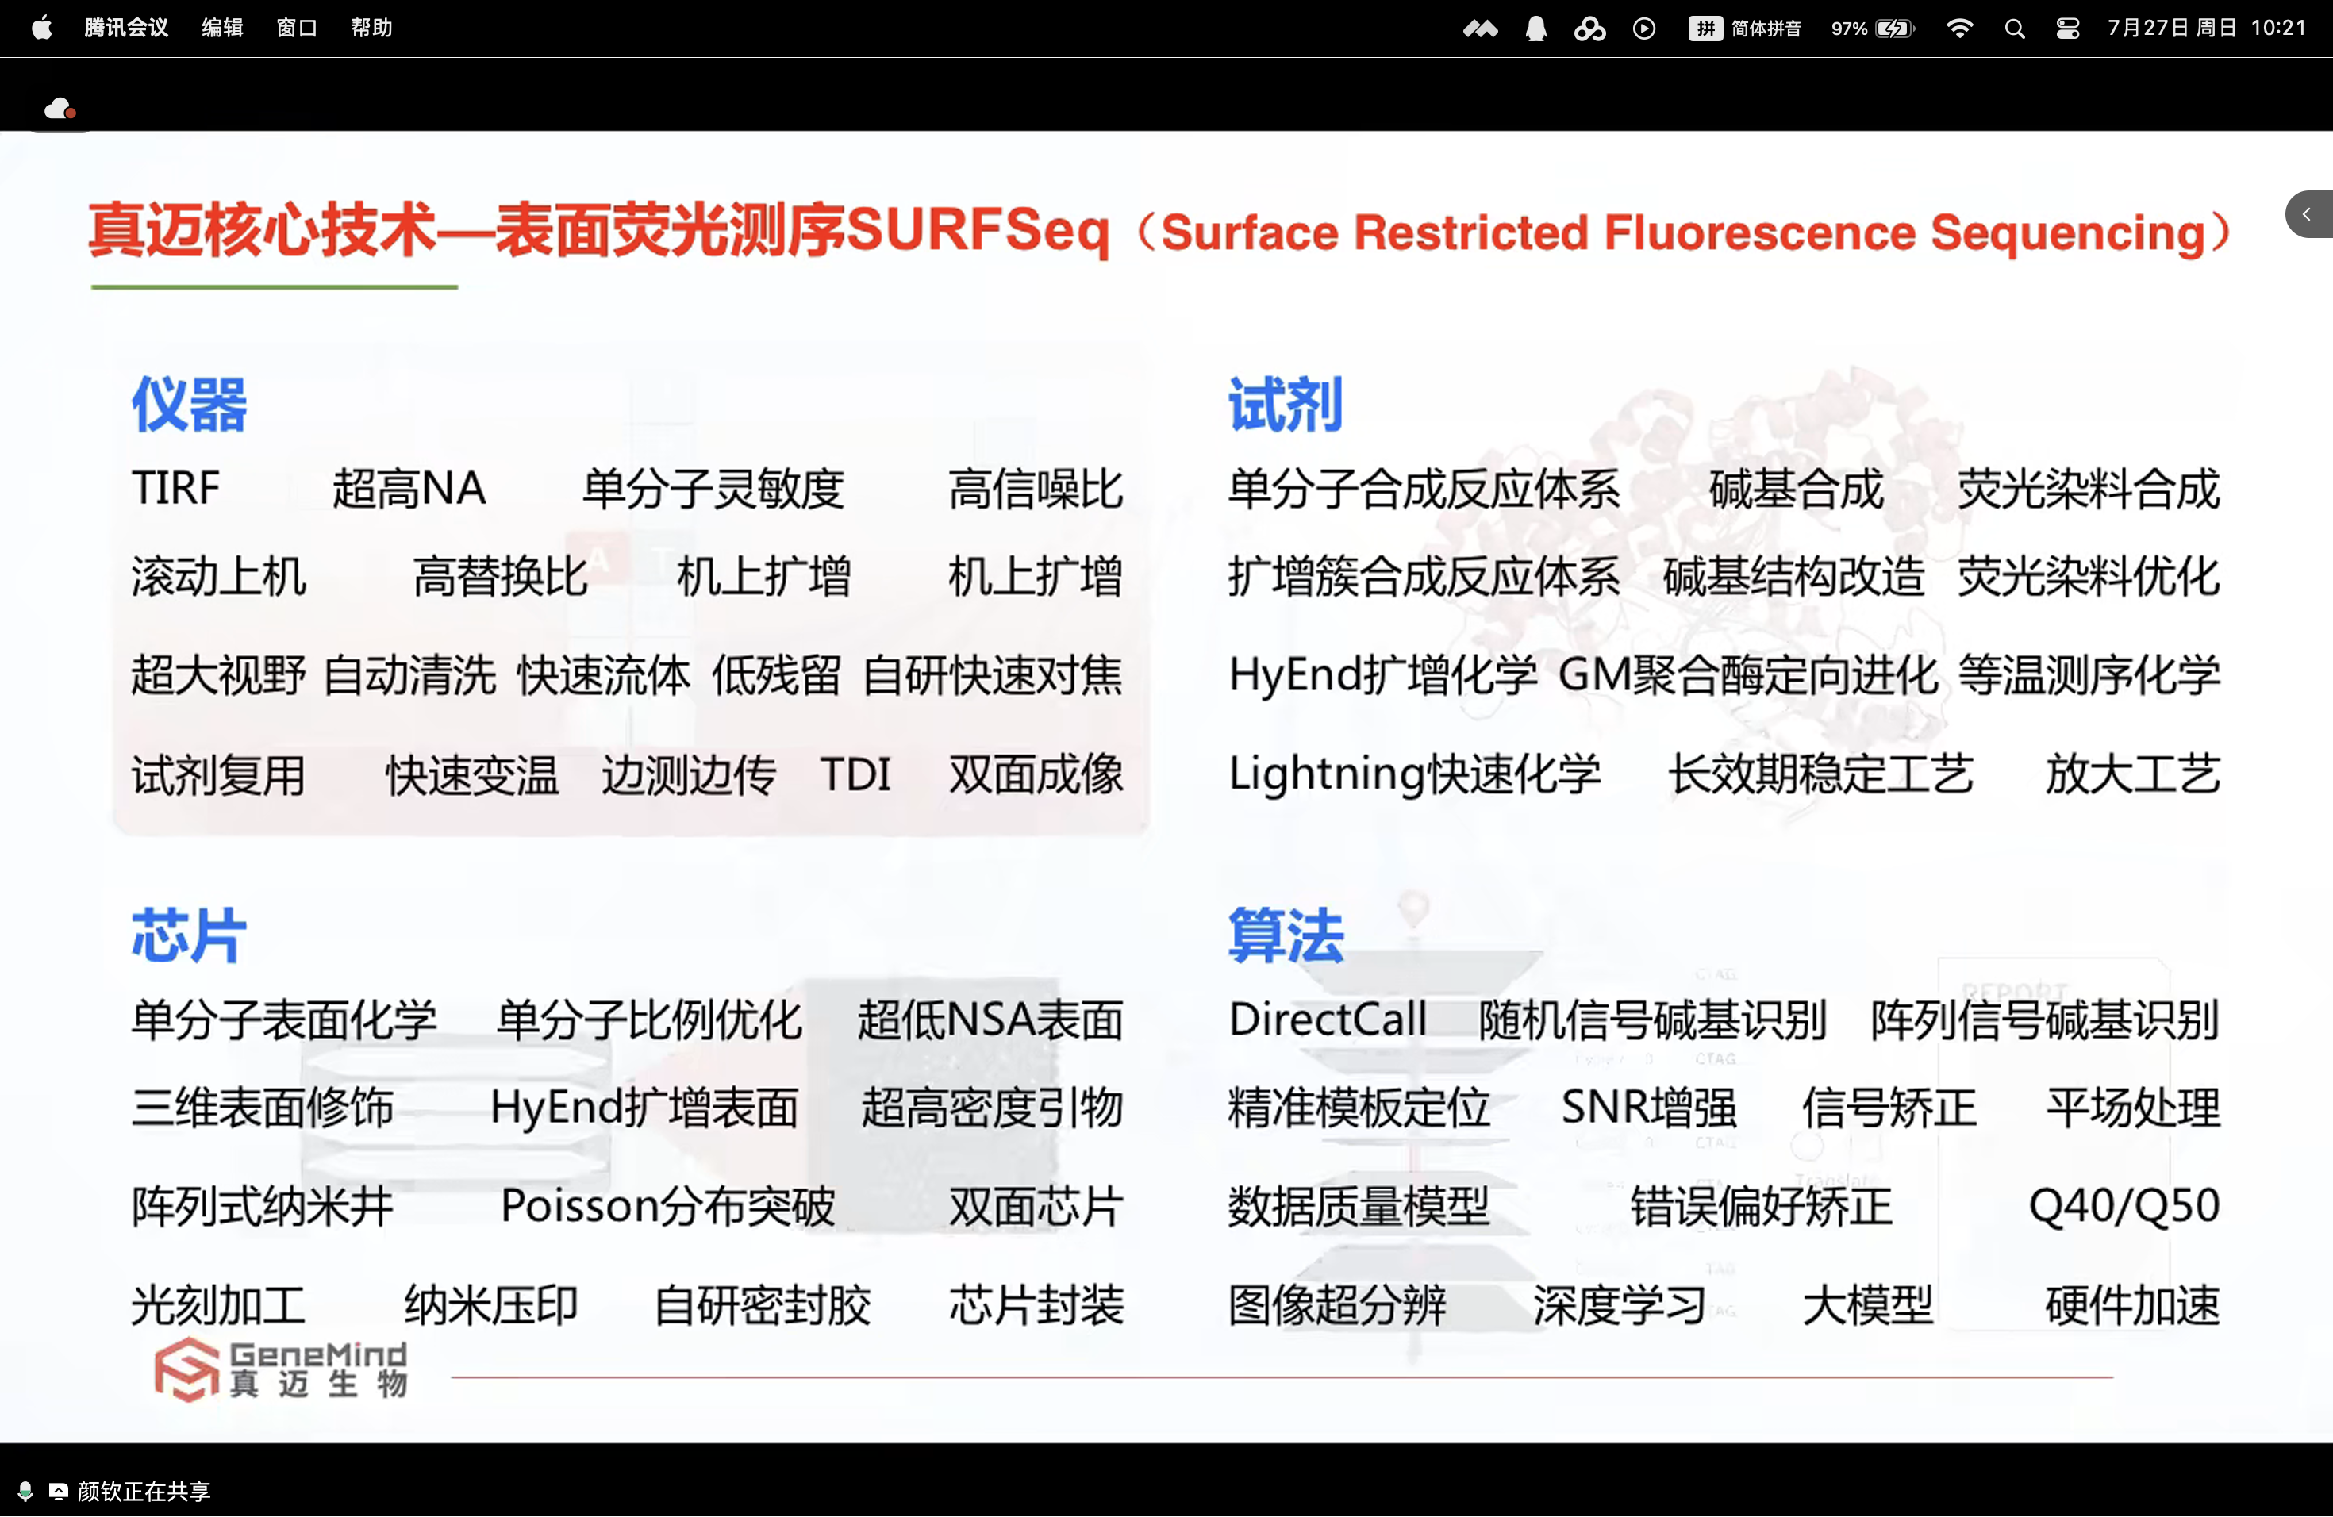The image size is (2333, 1517).
Task: Click the 超高NA text
Action: pos(409,488)
